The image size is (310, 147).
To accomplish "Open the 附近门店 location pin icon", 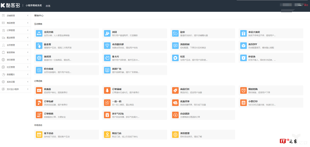I will click(107, 134).
